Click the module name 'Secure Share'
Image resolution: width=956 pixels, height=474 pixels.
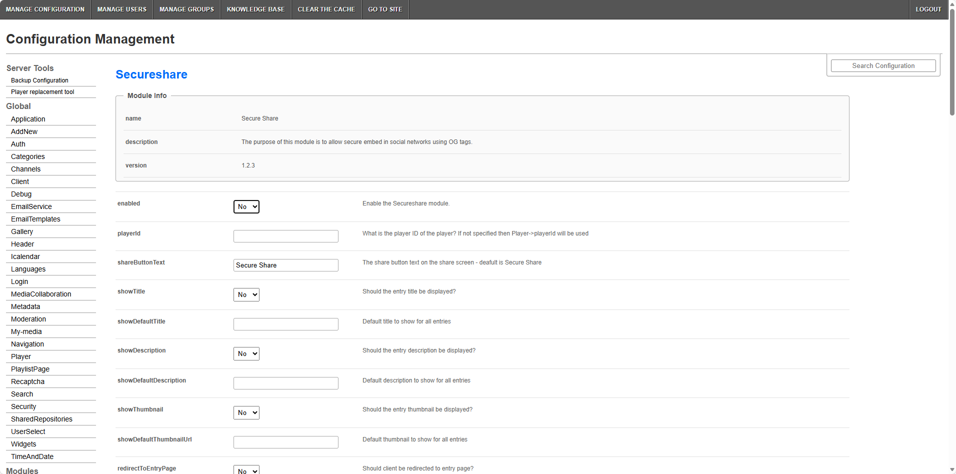260,118
